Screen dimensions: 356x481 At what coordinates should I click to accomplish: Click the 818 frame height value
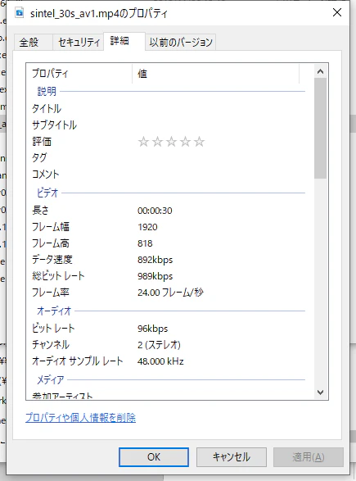(145, 243)
